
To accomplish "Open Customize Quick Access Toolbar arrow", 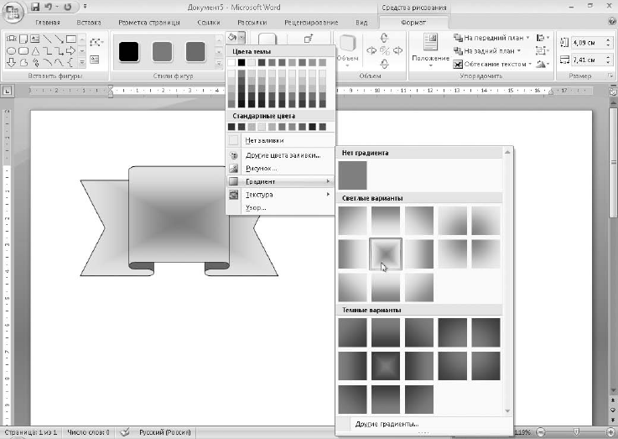I will [86, 7].
